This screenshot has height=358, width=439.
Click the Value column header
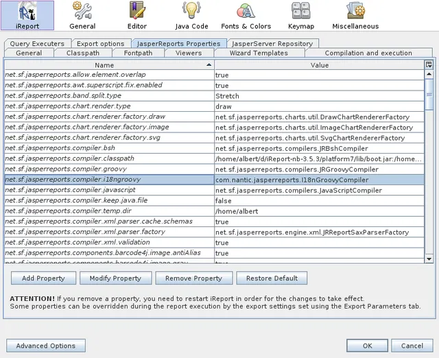click(x=320, y=65)
